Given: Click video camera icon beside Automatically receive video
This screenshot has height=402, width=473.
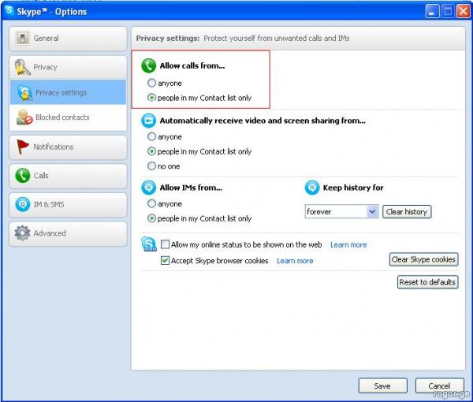Looking at the screenshot, I should point(149,121).
